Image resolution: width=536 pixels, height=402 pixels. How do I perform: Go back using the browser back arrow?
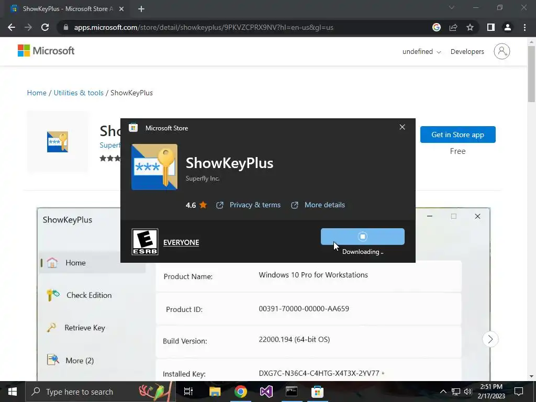click(12, 27)
